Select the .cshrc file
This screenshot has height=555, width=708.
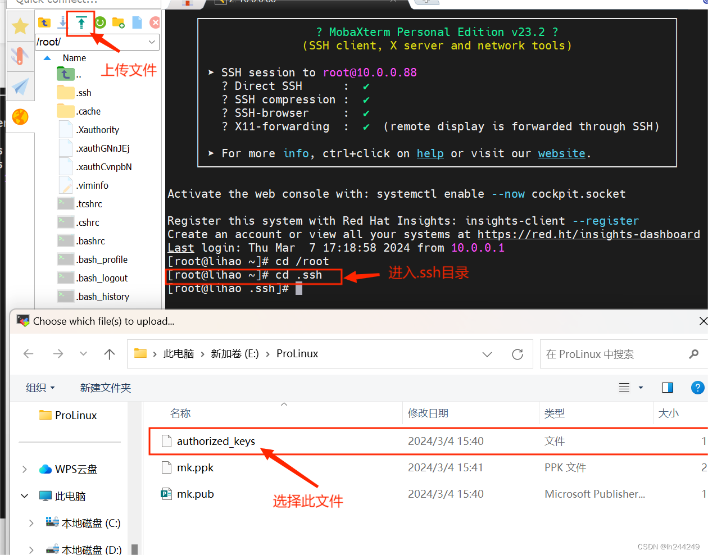coord(79,222)
